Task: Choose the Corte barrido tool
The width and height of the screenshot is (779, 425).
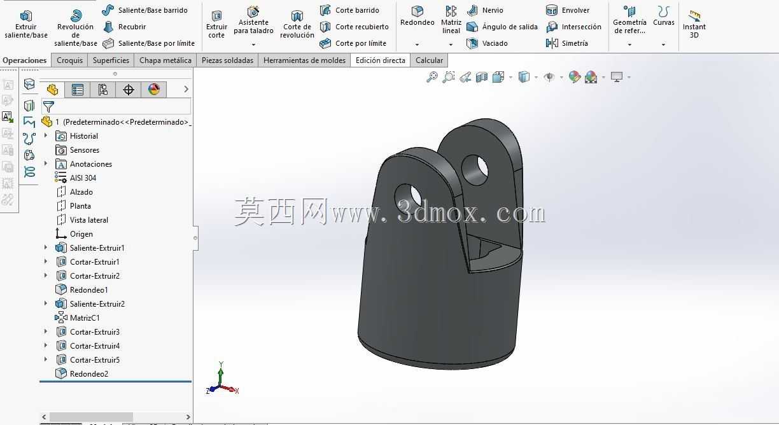Action: (349, 10)
